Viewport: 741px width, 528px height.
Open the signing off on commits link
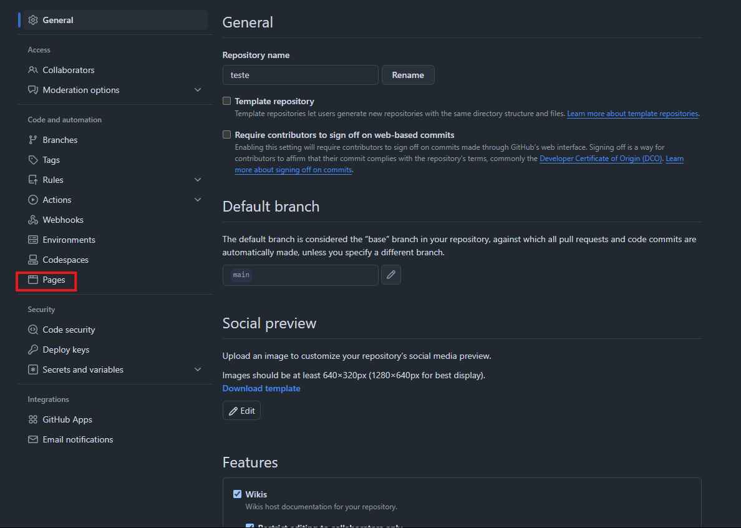[x=293, y=170]
